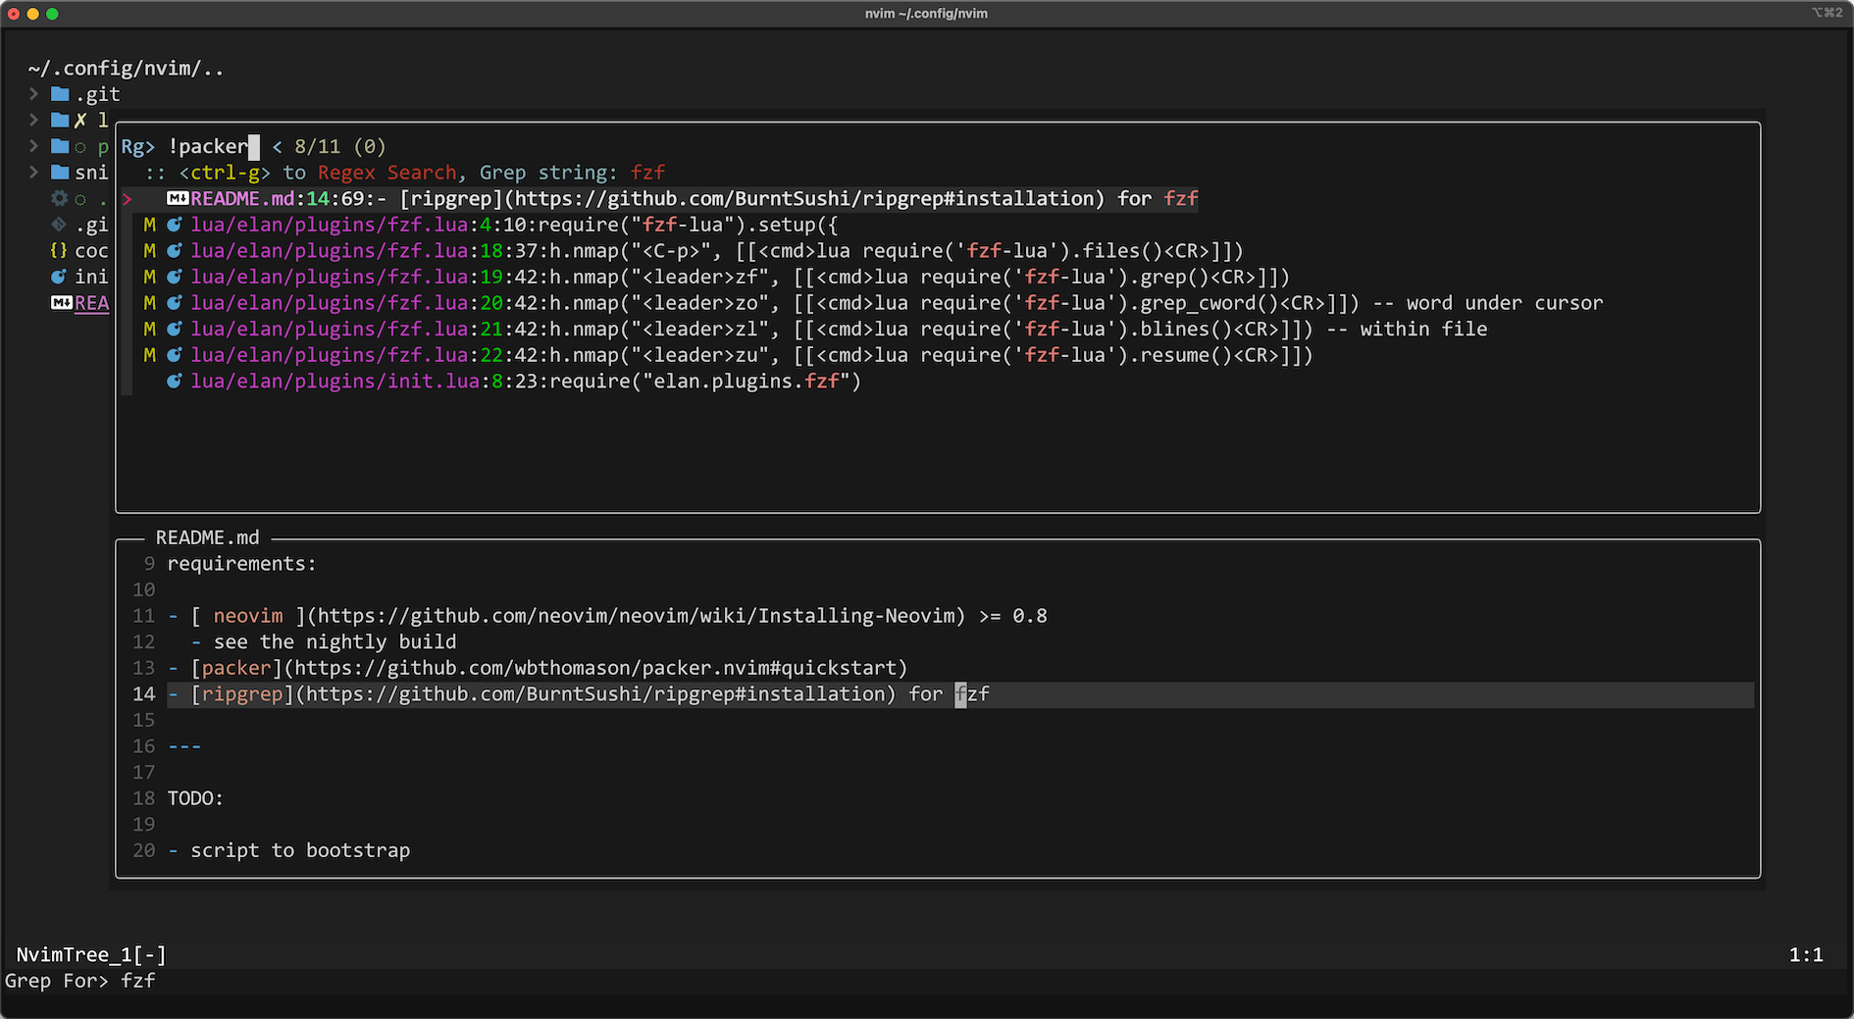Click the yellow X git status marker

[x=80, y=120]
